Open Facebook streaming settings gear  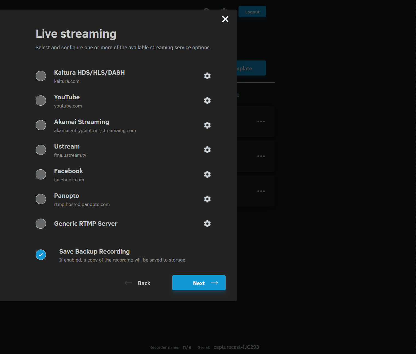207,174
